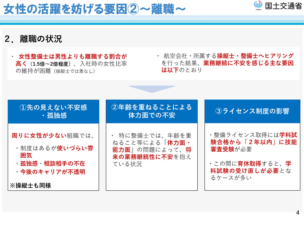Screen dimensions: 304x228
Task: Click the slide page number 4
Action: (298, 213)
